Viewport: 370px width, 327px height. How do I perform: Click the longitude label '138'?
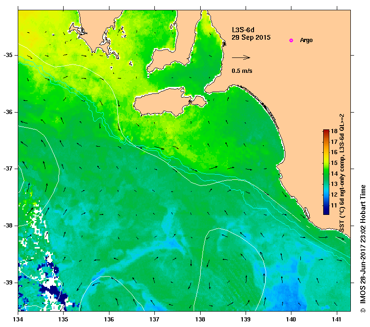(200, 320)
